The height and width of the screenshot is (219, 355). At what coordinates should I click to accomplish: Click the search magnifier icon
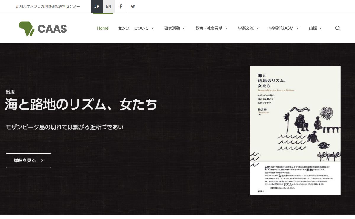[x=338, y=28]
